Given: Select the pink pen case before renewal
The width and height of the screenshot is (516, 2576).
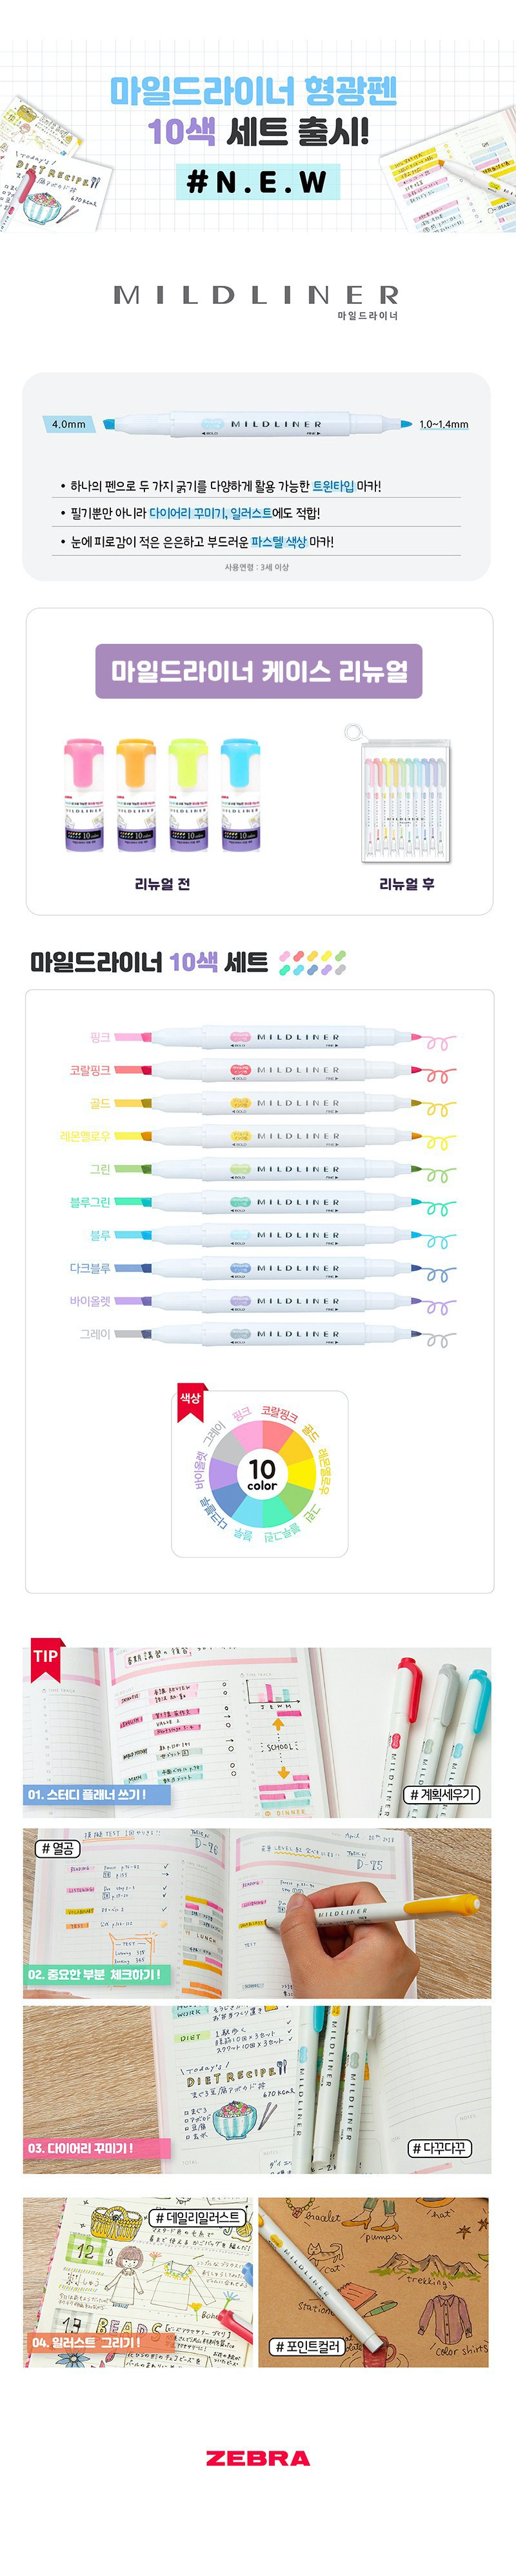Looking at the screenshot, I should pos(83,795).
